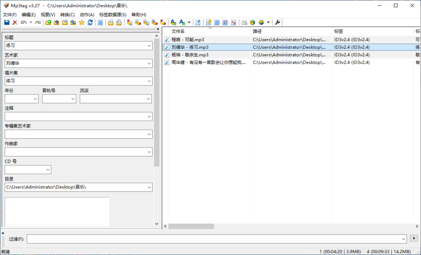
Task: Open the 视图(V) menu
Action: click(48, 15)
